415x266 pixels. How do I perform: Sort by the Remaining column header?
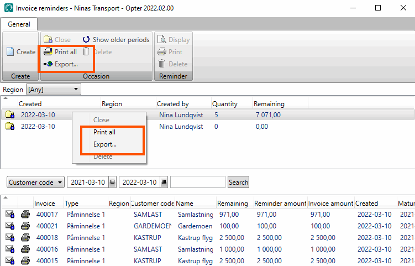tap(269, 103)
